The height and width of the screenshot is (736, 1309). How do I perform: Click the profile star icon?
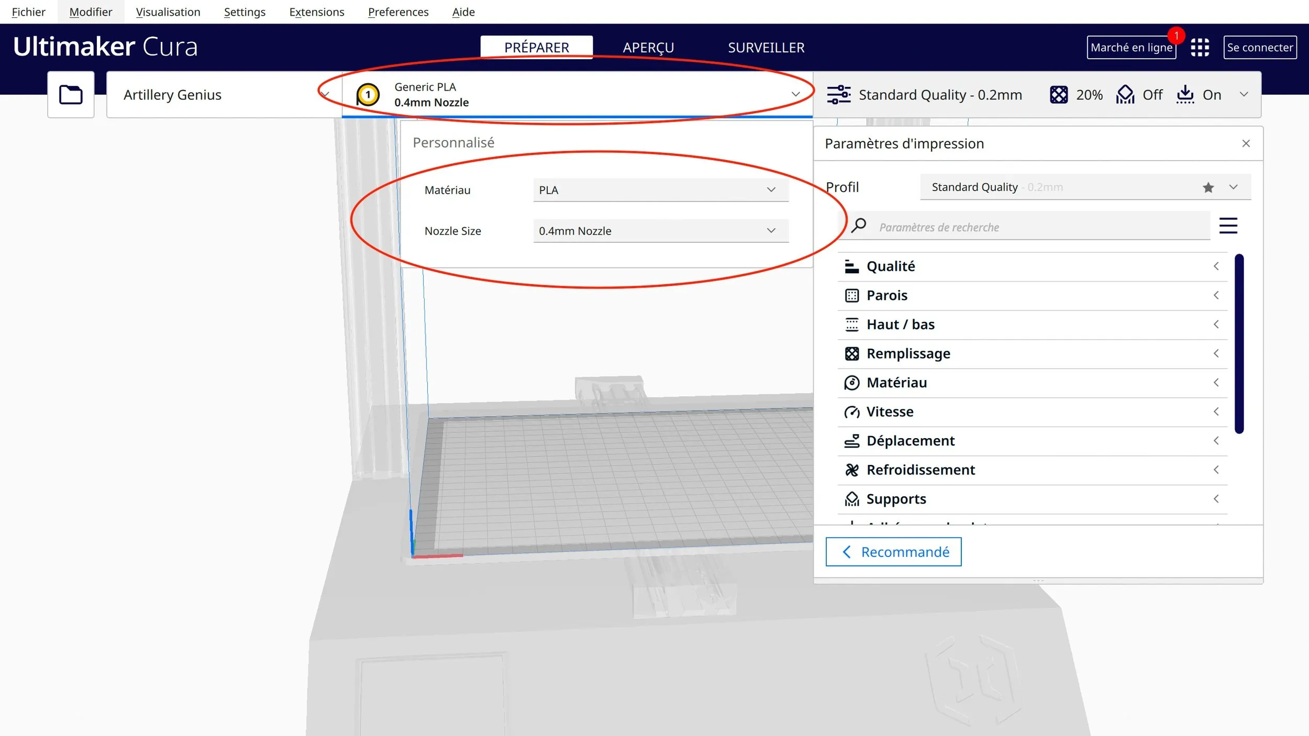click(x=1208, y=187)
